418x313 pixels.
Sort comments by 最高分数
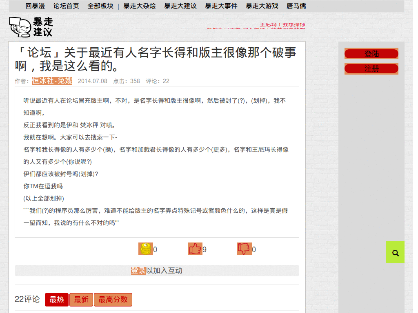[x=113, y=300]
